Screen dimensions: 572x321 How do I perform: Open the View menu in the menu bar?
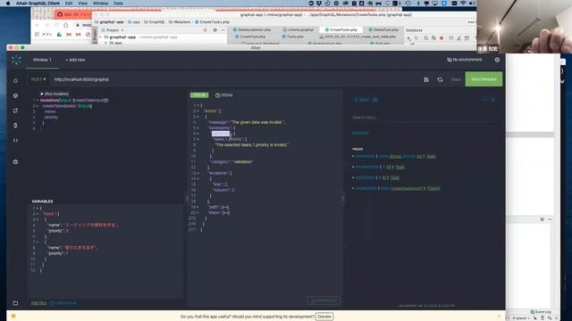[x=82, y=4]
